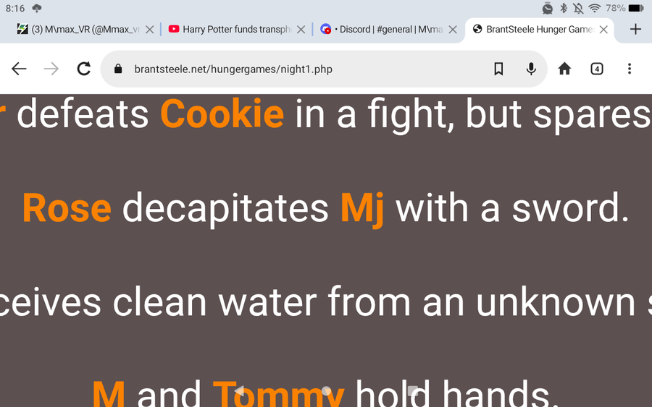Viewport: 652px width, 407px height.
Task: Tap the microphone voice search icon
Action: tap(531, 69)
